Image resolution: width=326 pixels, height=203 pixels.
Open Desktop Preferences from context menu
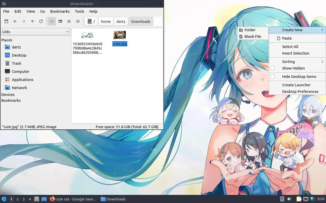[297, 92]
